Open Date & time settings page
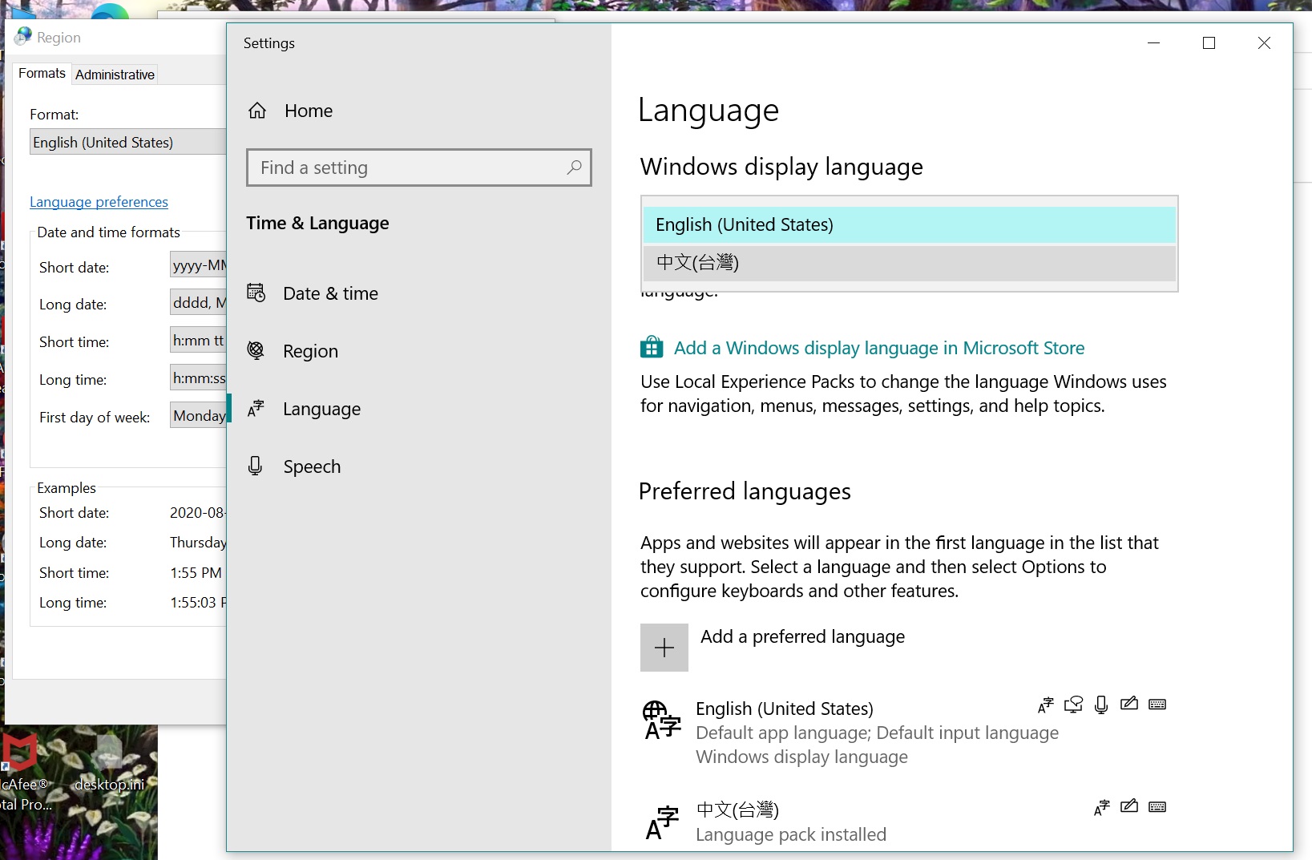This screenshot has height=860, width=1312. point(330,293)
